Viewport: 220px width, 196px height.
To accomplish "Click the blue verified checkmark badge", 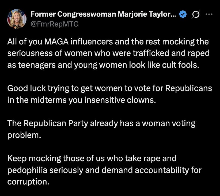I will 183,15.
